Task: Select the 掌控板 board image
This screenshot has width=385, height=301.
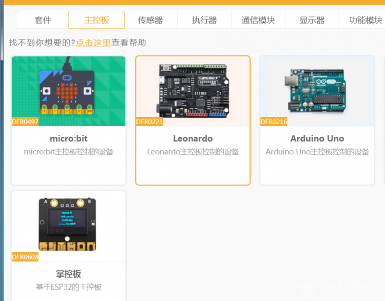Action: click(x=68, y=227)
